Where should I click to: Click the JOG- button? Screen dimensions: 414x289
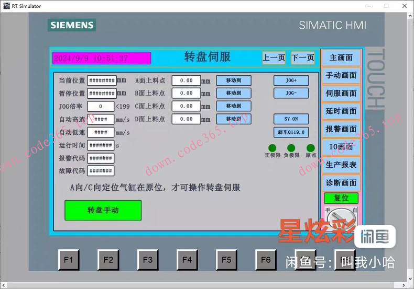click(291, 93)
